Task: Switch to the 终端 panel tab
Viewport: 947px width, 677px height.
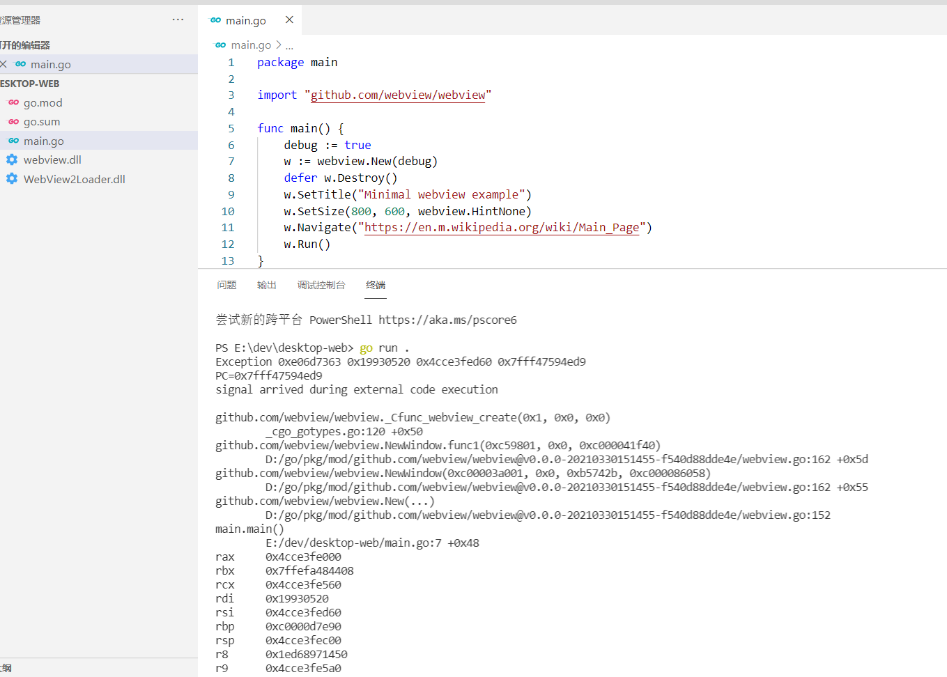Action: [x=376, y=285]
